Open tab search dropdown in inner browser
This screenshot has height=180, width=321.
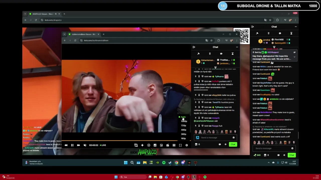pos(64,34)
